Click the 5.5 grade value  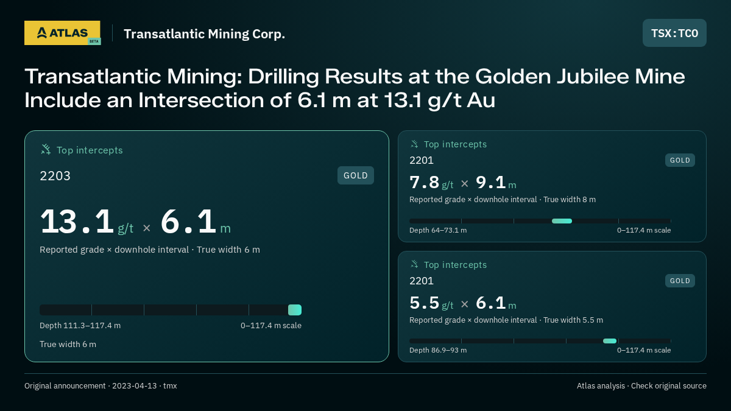(425, 303)
